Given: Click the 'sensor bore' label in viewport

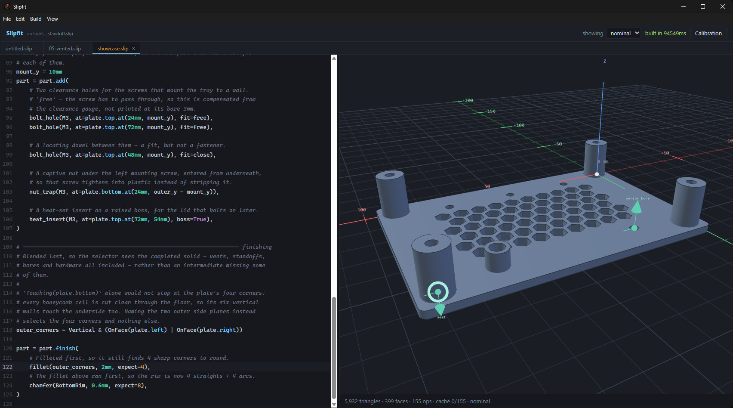Looking at the screenshot, I should (x=638, y=198).
